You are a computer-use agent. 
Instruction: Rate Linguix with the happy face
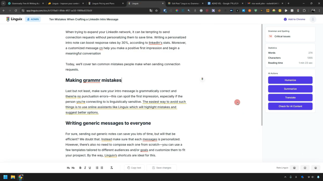tap(315, 168)
